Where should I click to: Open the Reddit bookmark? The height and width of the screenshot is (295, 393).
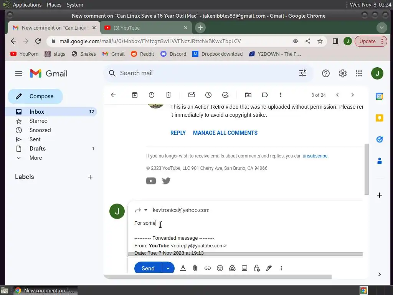(x=143, y=54)
